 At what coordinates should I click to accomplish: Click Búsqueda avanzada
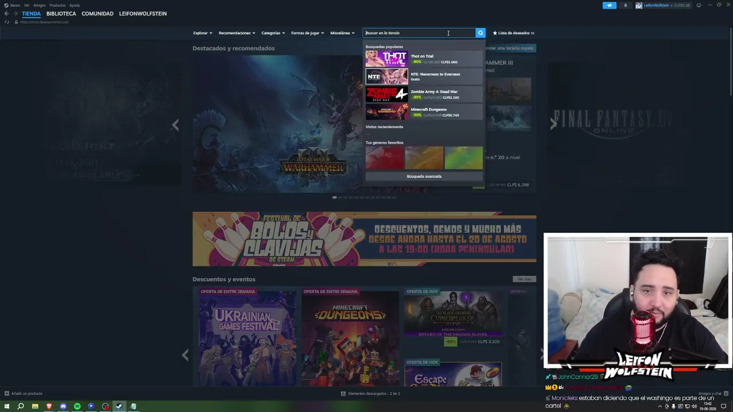coord(424,176)
